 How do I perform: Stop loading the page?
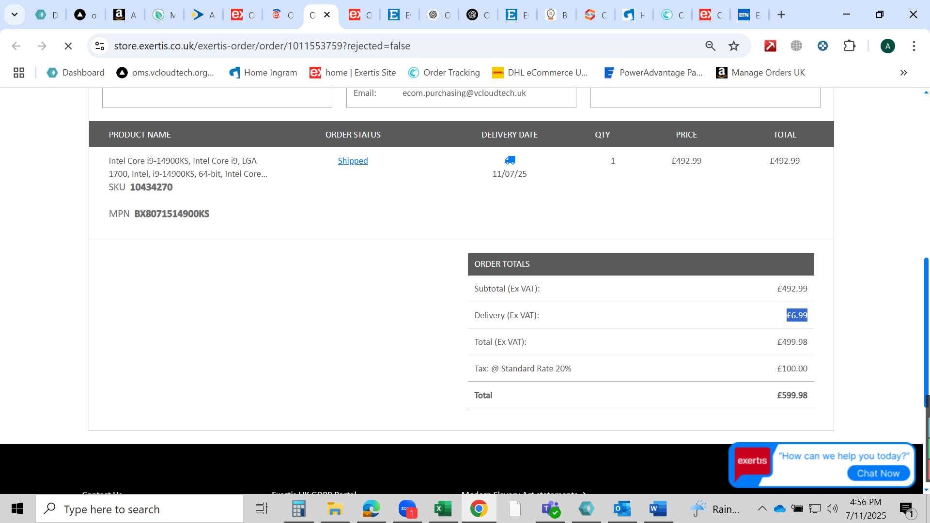pos(68,46)
